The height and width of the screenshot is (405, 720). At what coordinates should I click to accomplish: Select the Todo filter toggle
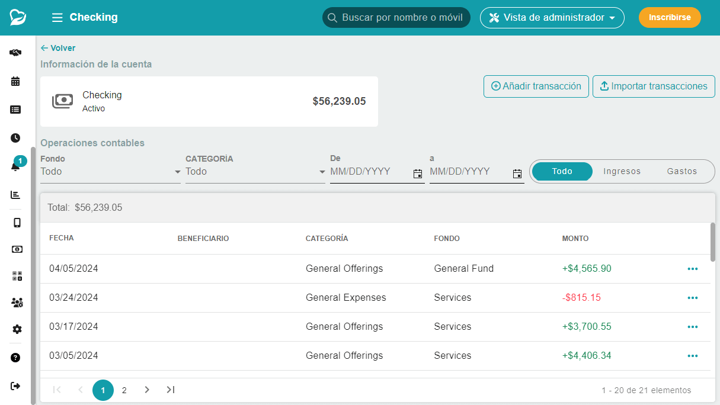[562, 171]
